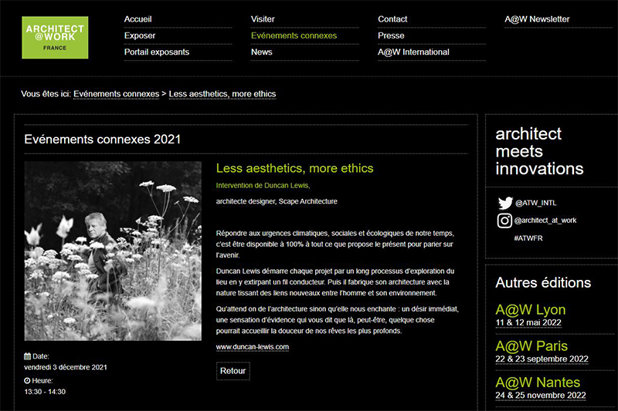
Task: Open A@W Nantes edition link
Action: point(538,382)
